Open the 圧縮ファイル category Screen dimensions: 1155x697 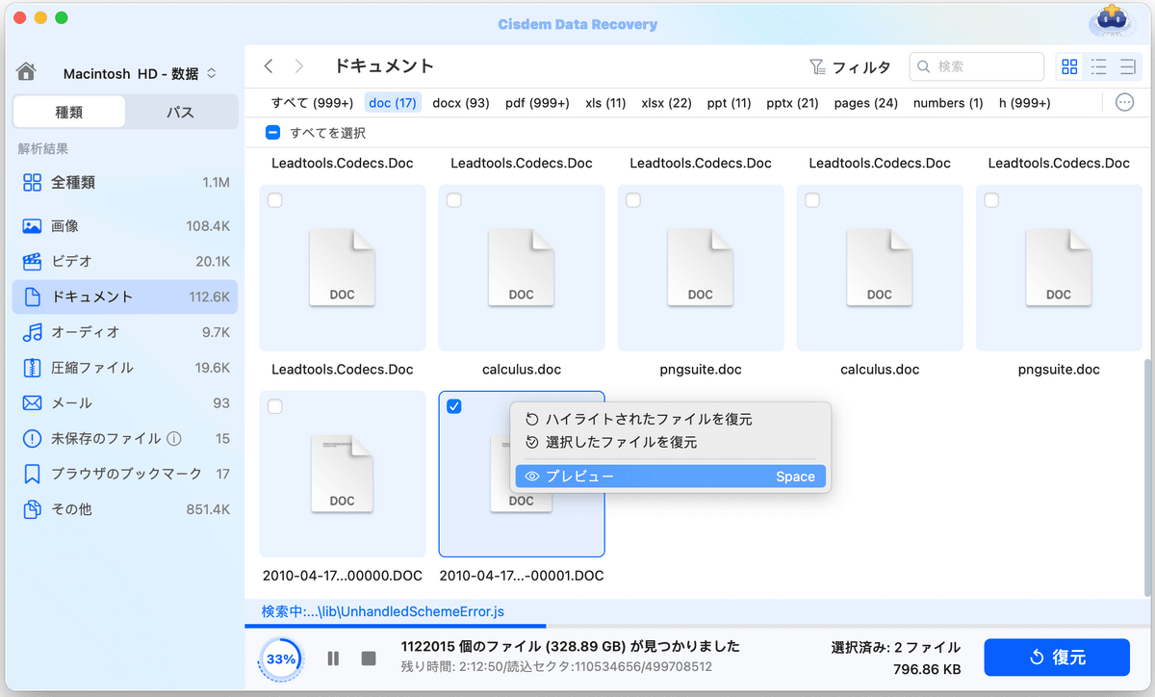[125, 368]
